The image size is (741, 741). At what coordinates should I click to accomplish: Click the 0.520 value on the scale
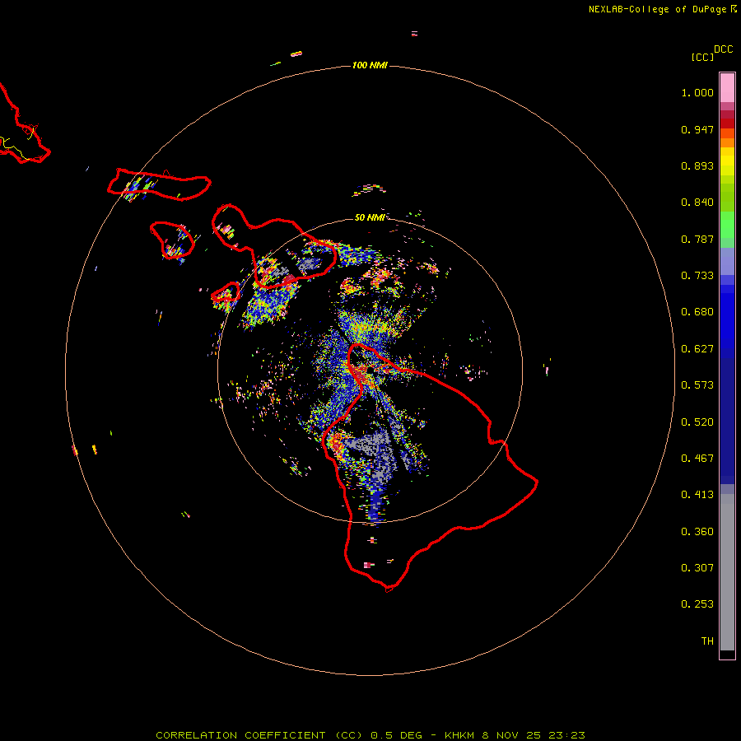(x=697, y=422)
